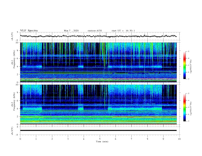Image resolution: width=202 pixels, height=156 pixels.
Task: Click time axis tick label '0'
Action: point(20,139)
